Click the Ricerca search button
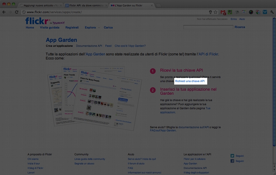This screenshot has height=175, width=276. coord(240,27)
